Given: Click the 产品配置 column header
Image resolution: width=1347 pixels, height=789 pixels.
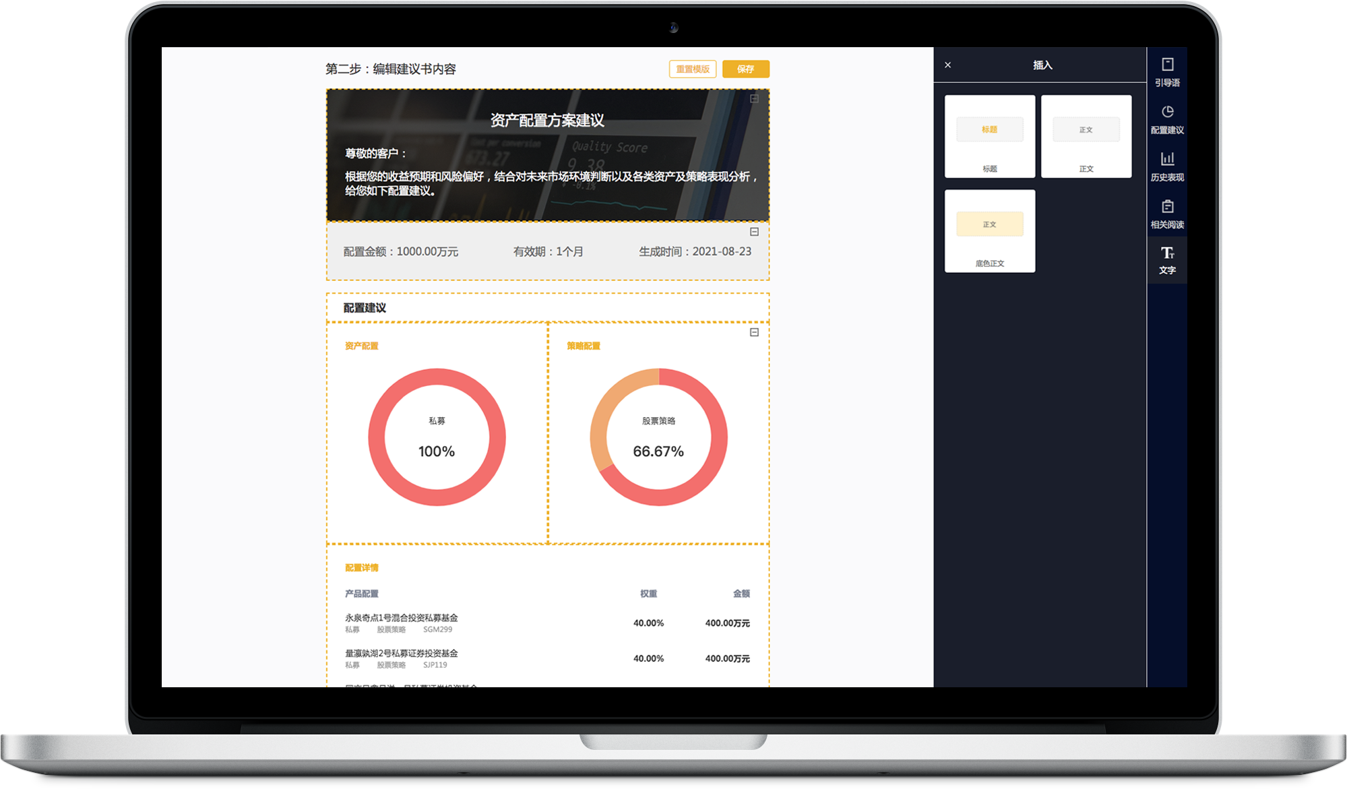Looking at the screenshot, I should [x=362, y=594].
